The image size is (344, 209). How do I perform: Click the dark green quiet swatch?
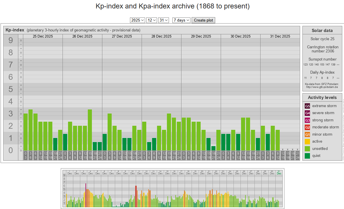tap(307, 156)
